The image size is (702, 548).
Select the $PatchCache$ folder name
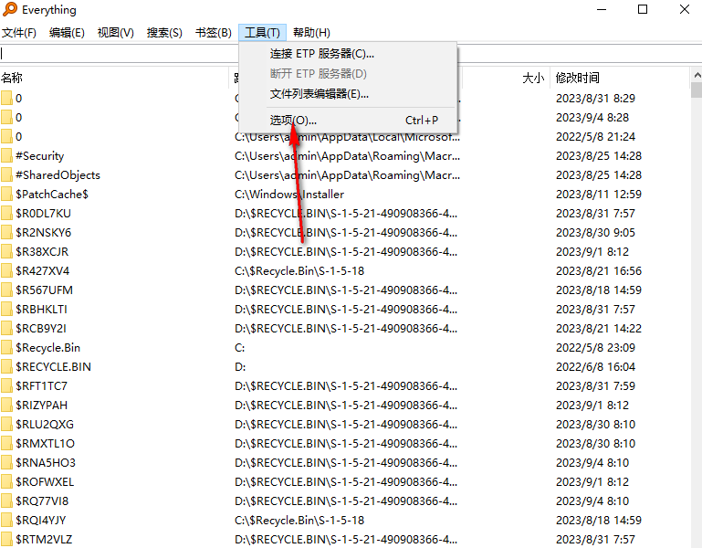[x=52, y=195]
